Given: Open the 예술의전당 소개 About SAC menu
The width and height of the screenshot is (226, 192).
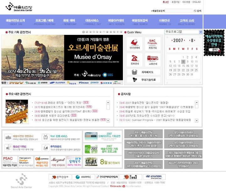Looking at the screenshot, I should coord(15,22).
